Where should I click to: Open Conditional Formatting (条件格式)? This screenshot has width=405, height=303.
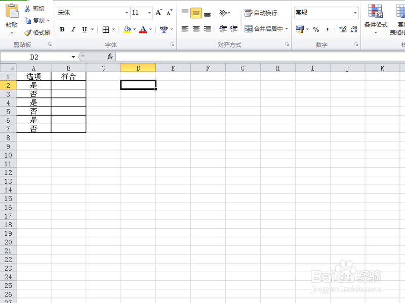pyautogui.click(x=376, y=19)
